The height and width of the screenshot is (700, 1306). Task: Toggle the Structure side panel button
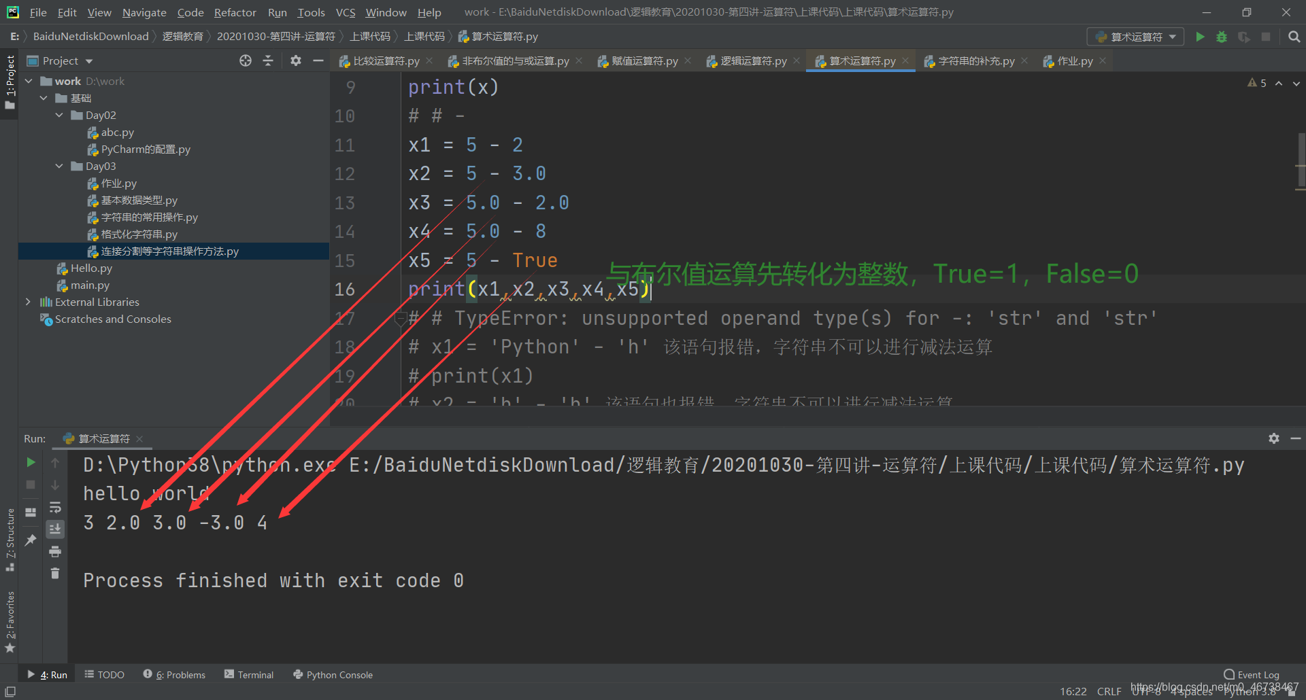(x=10, y=540)
